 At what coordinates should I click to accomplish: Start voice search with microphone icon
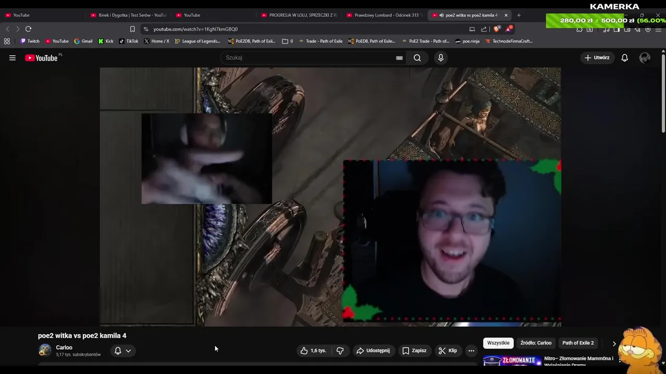[441, 58]
